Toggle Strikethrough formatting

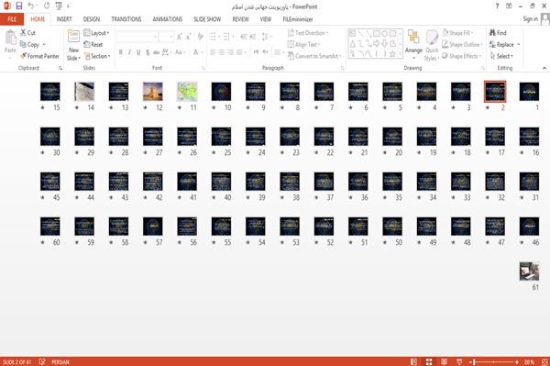pyautogui.click(x=157, y=52)
